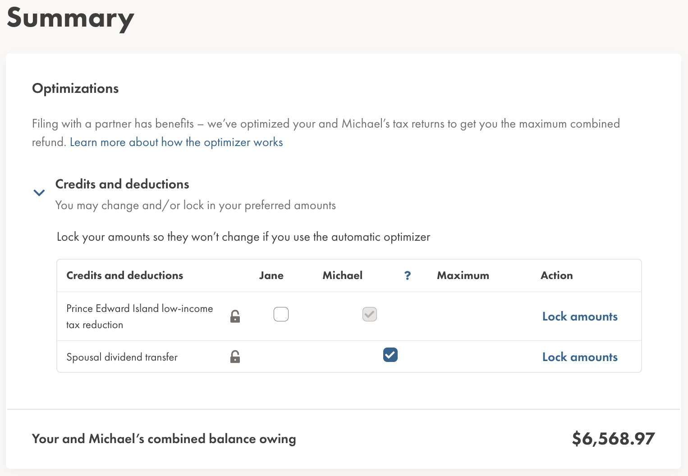Image resolution: width=688 pixels, height=476 pixels.
Task: Click the 'Credits and deductions' section heading
Action: 122,184
